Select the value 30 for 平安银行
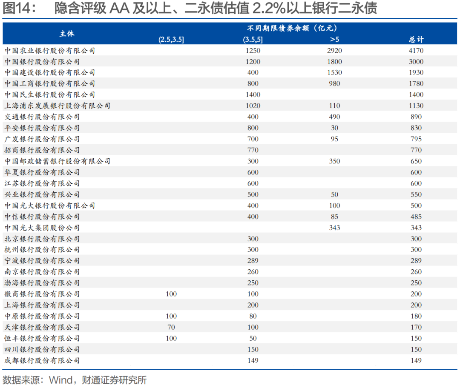 tap(334, 128)
